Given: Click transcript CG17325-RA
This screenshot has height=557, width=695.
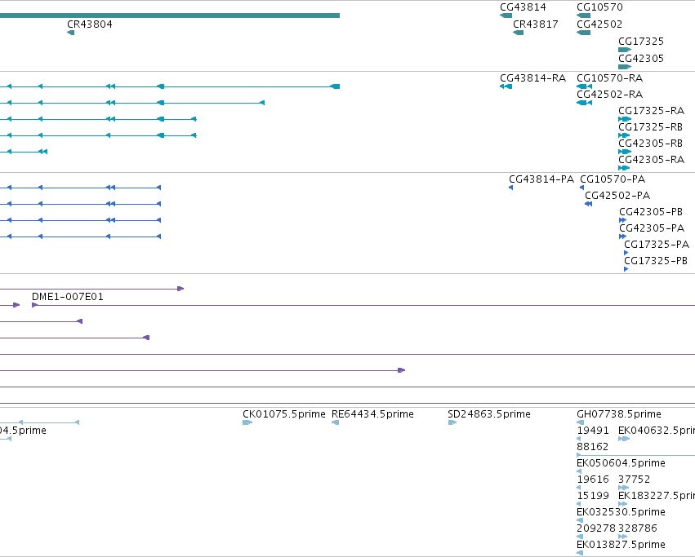Looking at the screenshot, I should 651,110.
